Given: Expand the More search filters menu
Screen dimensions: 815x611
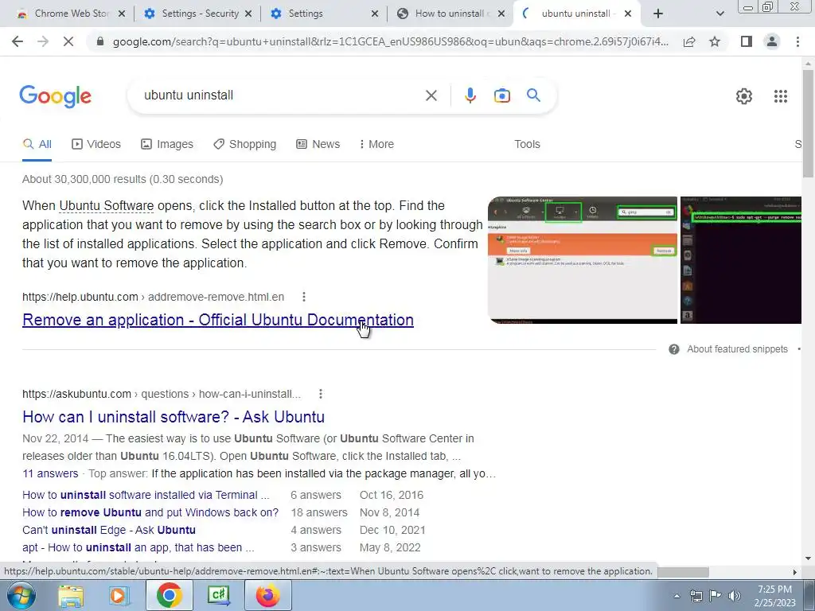Looking at the screenshot, I should tap(376, 144).
